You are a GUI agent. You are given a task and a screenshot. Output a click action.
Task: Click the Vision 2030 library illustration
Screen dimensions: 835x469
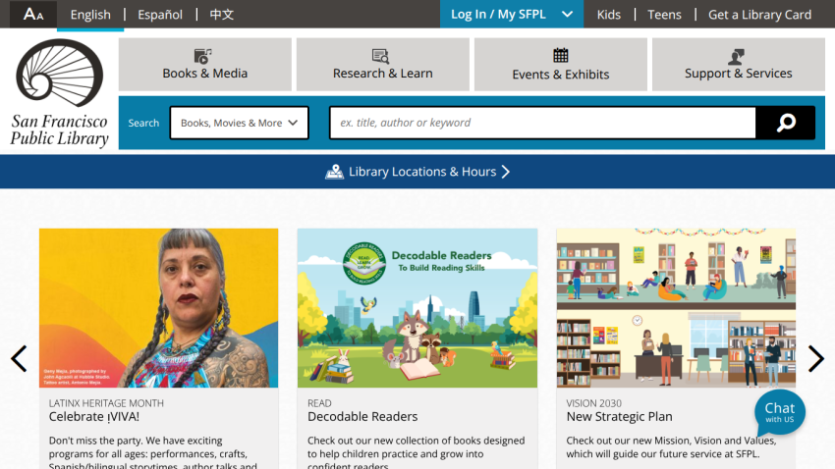click(x=676, y=308)
